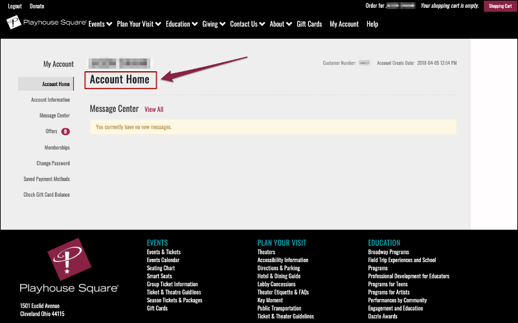
Task: Open Performances by Community Engagement link
Action: [x=398, y=304]
